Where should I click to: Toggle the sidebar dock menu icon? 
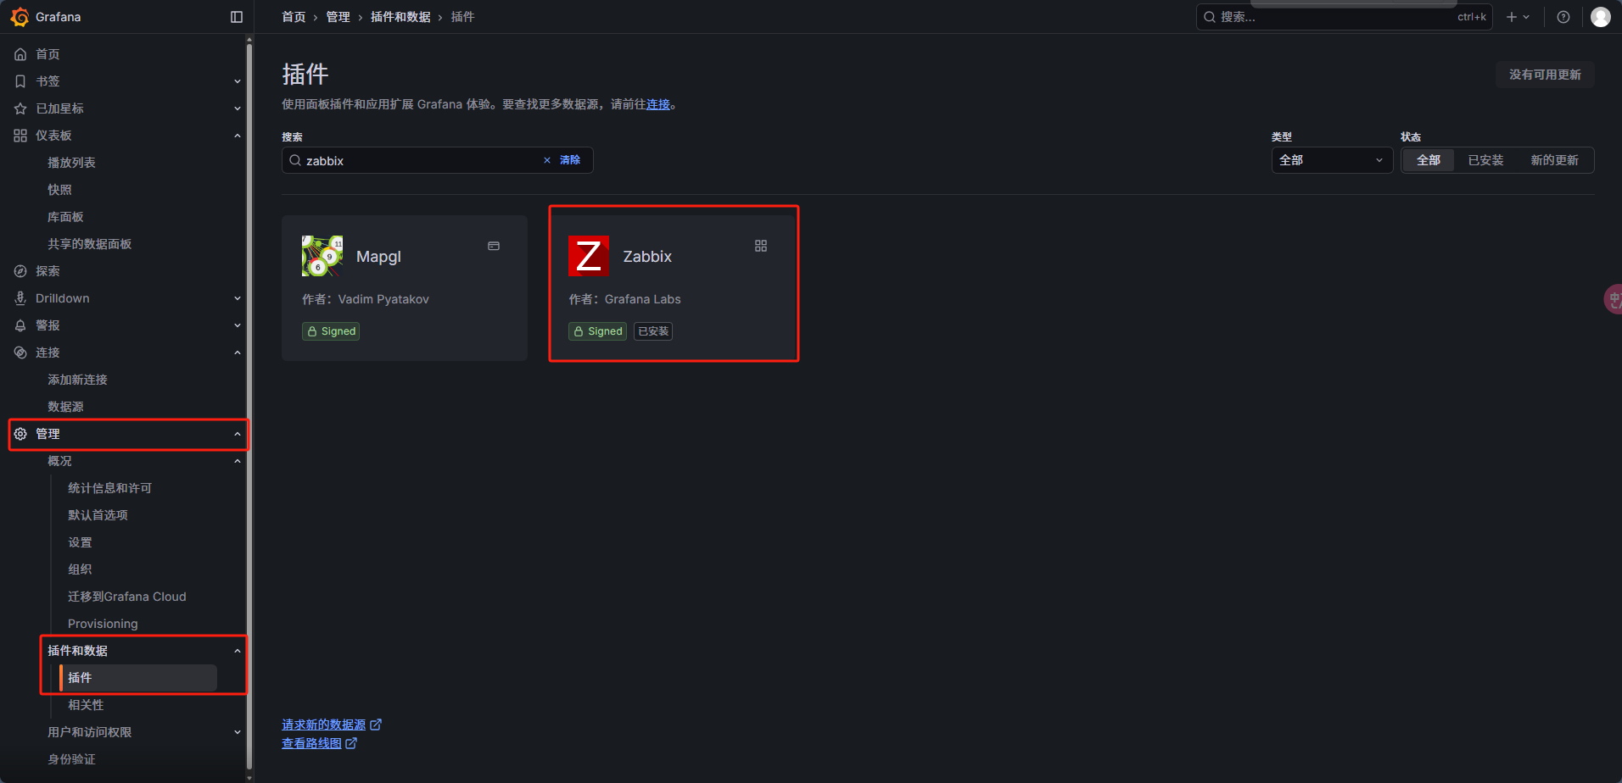[x=237, y=17]
